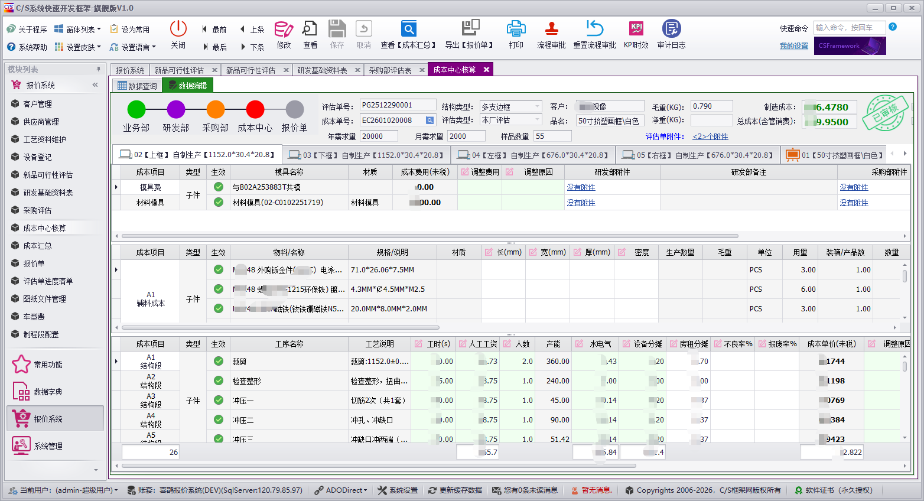Close the 成本中心核算 tab
Viewport: 924px width, 501px height.
(x=486, y=70)
